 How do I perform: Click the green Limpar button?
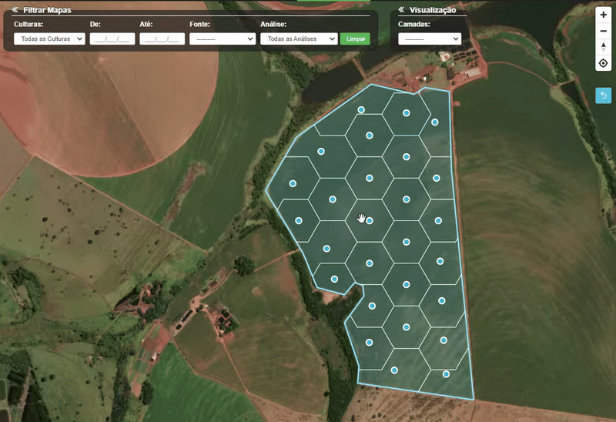tap(355, 39)
